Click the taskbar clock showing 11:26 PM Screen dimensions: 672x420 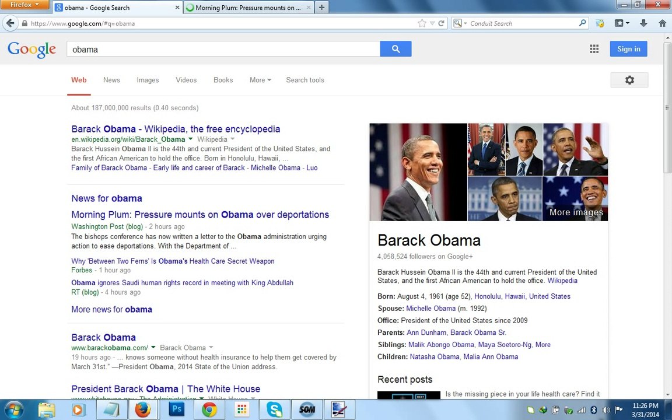pos(645,405)
